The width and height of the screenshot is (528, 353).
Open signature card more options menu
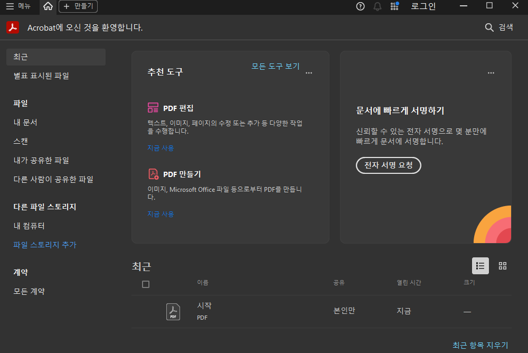tap(491, 73)
